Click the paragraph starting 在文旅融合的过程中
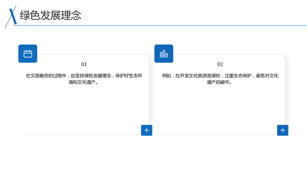 point(84,79)
